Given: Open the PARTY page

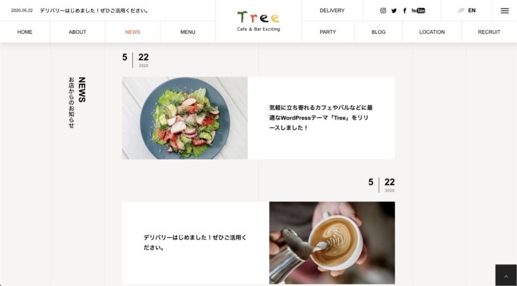Looking at the screenshot, I should click(x=328, y=32).
